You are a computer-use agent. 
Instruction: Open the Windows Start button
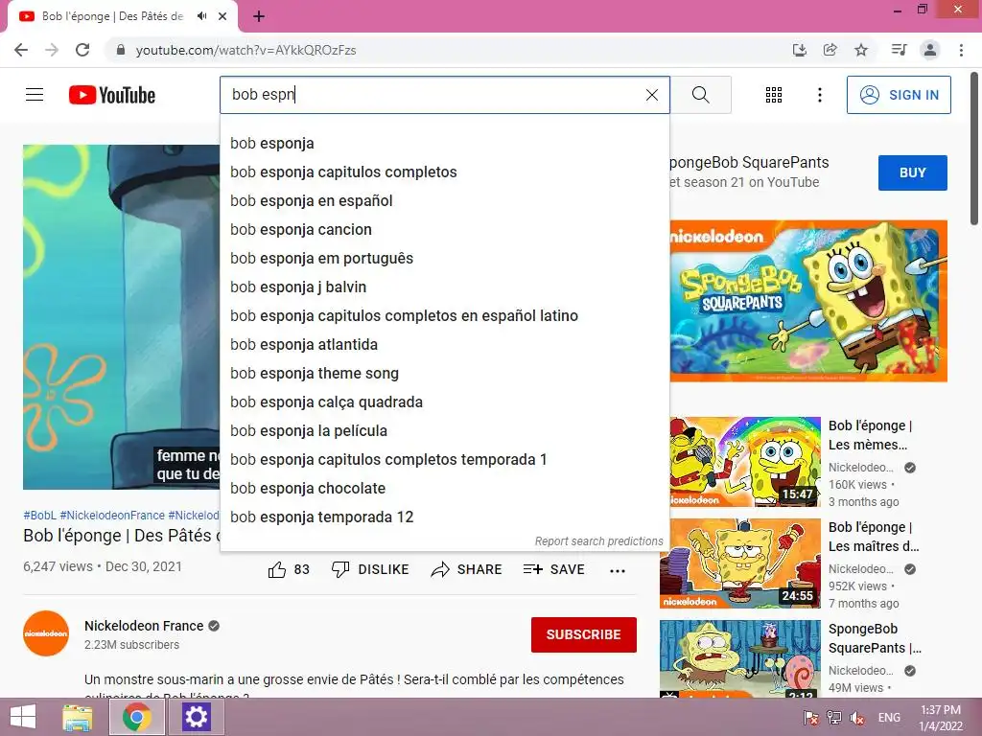(x=23, y=717)
